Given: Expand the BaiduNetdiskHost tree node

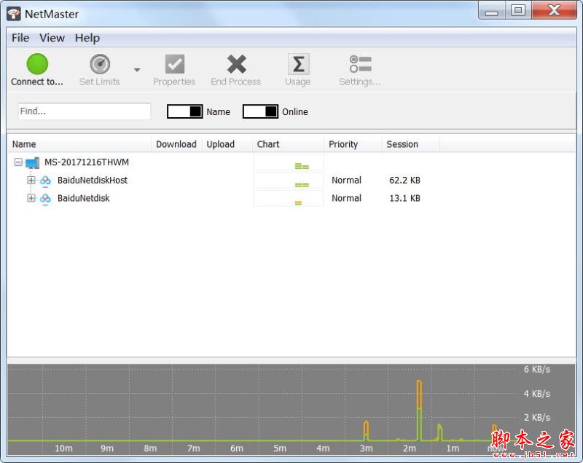Looking at the screenshot, I should pos(31,180).
